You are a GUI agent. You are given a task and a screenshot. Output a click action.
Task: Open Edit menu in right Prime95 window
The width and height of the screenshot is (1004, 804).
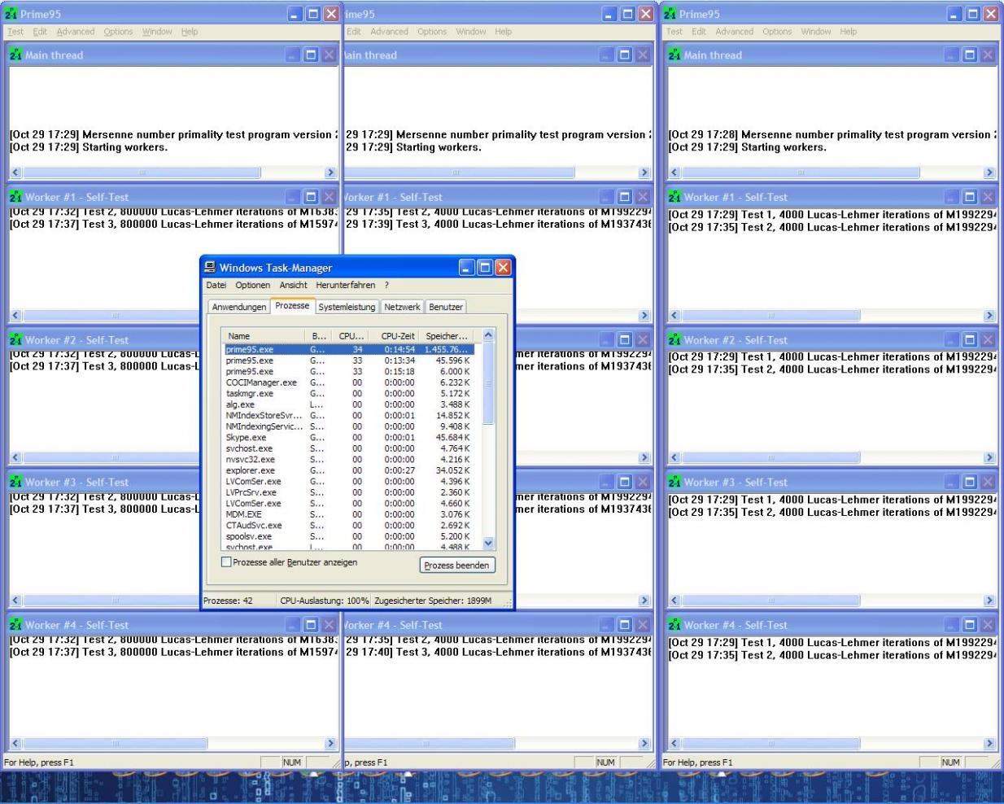pyautogui.click(x=699, y=32)
